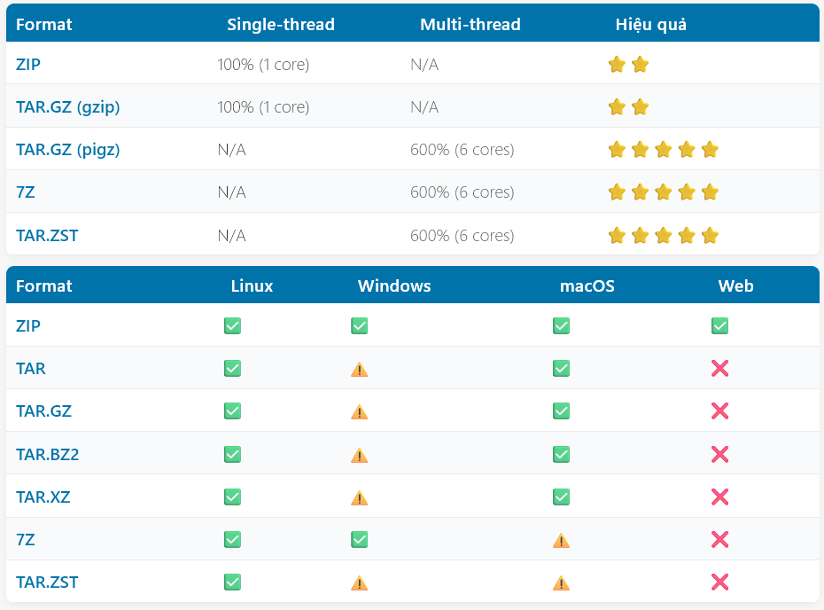Click the ZIP Web green checkmark icon
Screen dimensions: 824x610
(x=719, y=326)
